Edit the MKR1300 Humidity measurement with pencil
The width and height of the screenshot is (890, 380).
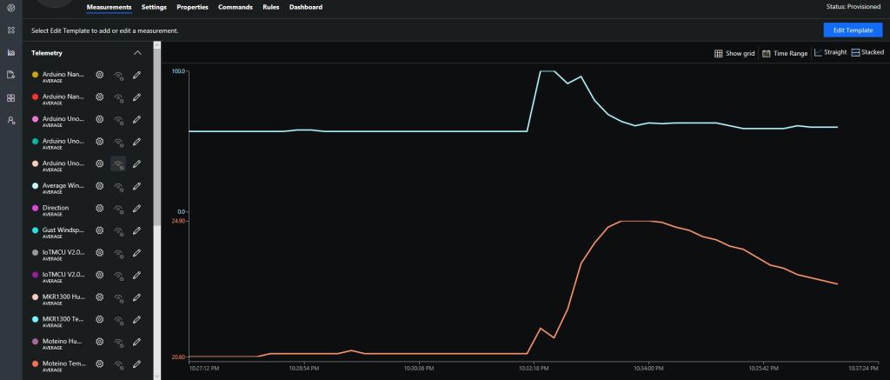pos(136,298)
